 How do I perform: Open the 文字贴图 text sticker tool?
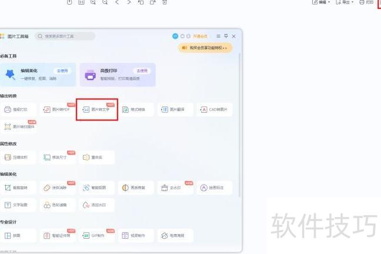[x=18, y=205]
